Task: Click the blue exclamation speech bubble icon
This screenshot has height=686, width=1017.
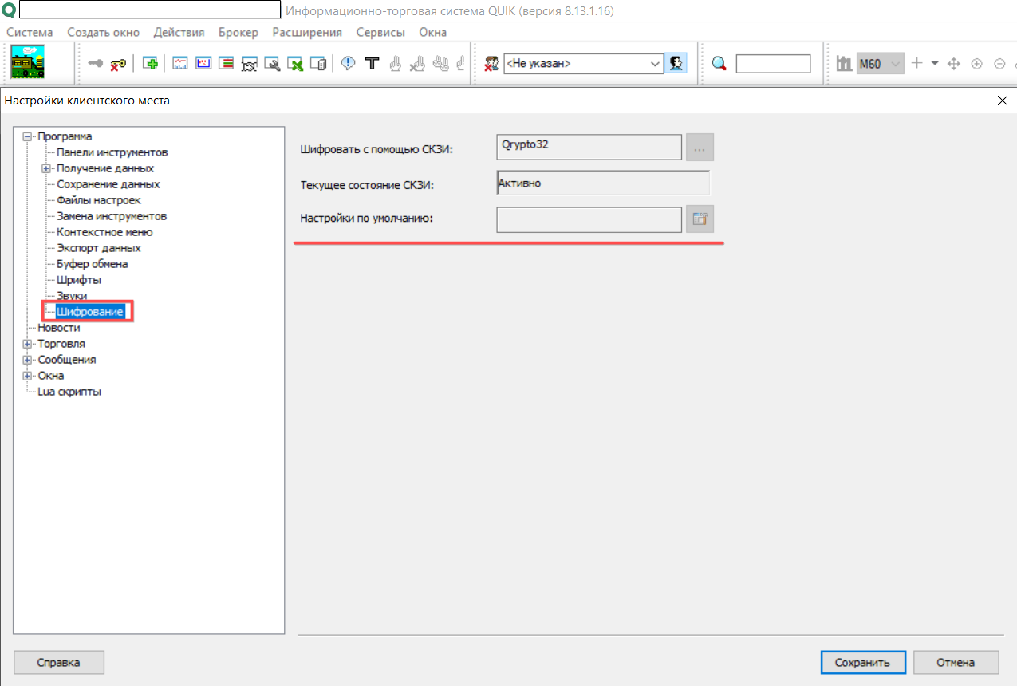Action: [348, 63]
